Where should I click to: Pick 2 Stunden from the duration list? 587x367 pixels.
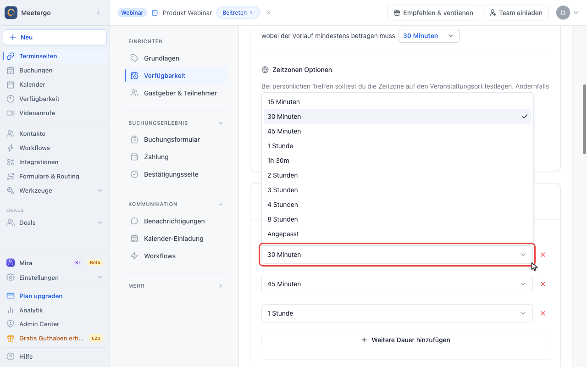coord(397,175)
